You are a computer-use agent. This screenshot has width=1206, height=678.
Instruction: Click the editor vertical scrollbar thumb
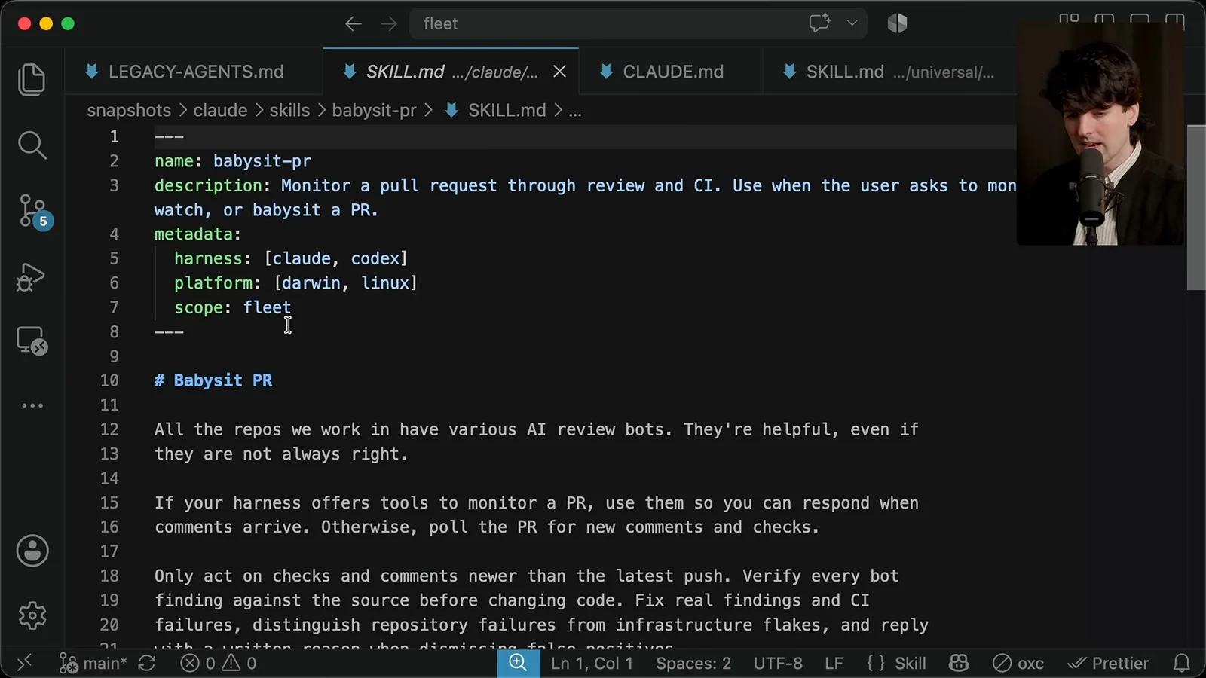[1195, 207]
